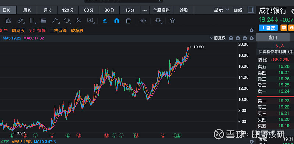Screen dimensions: 294x144
Task: Pick the wave pattern drawing tool
Action: coord(55,21)
